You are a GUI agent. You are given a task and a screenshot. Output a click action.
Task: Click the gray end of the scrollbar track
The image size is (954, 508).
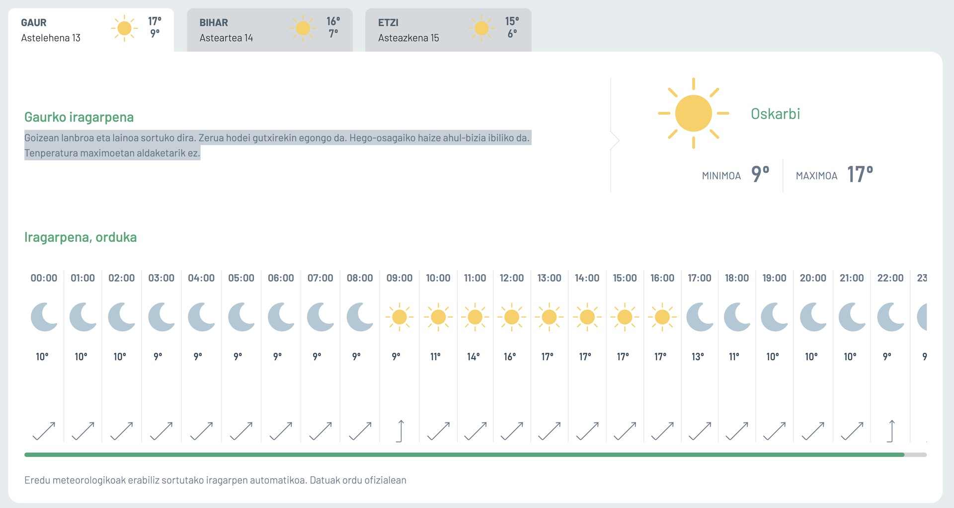[916, 455]
